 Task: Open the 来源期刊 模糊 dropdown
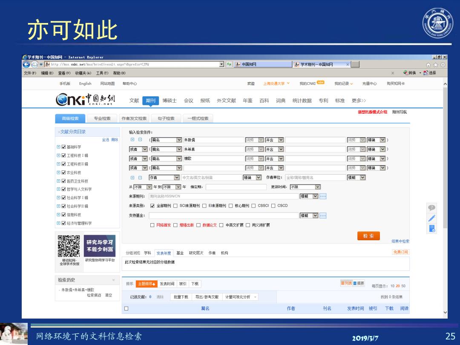pos(309,196)
